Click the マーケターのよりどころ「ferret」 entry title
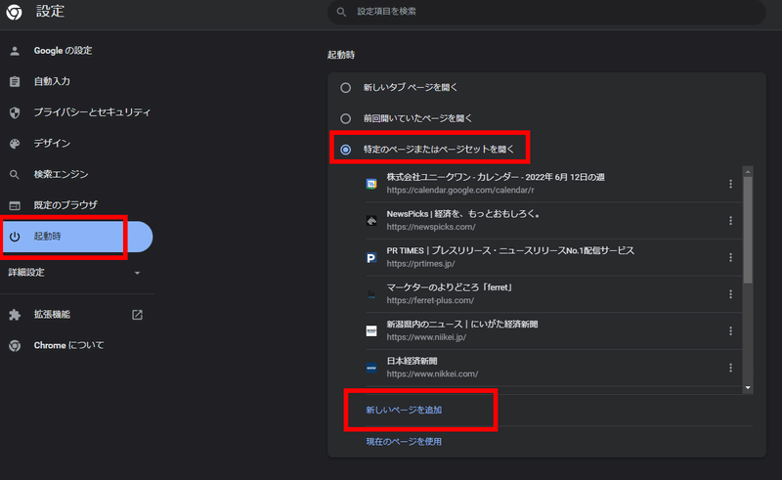The image size is (782, 480). point(450,287)
